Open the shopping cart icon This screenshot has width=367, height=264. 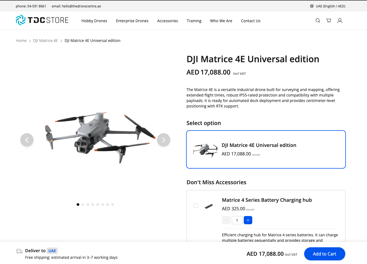[329, 21]
